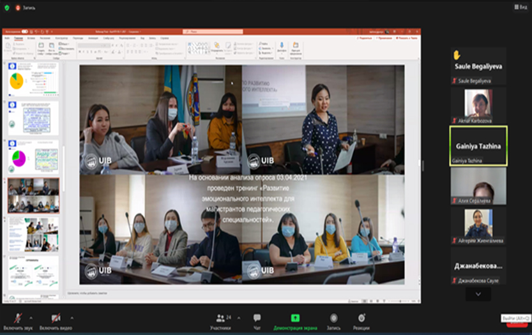This screenshot has height=335, width=532.
Task: Click Aknar Karbozova's video tile
Action: [478, 105]
